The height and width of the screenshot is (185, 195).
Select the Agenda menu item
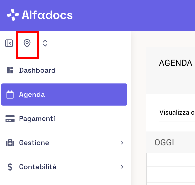click(64, 95)
